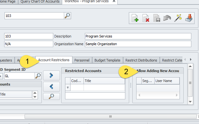199x124 pixels.
Task: Click the tab strip scroll-right arrow
Action: [191, 60]
